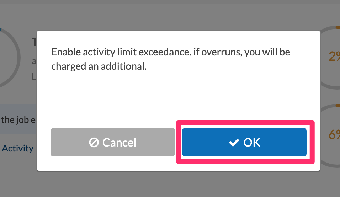Click the hidden 'L' label behind dialog

click(x=34, y=76)
